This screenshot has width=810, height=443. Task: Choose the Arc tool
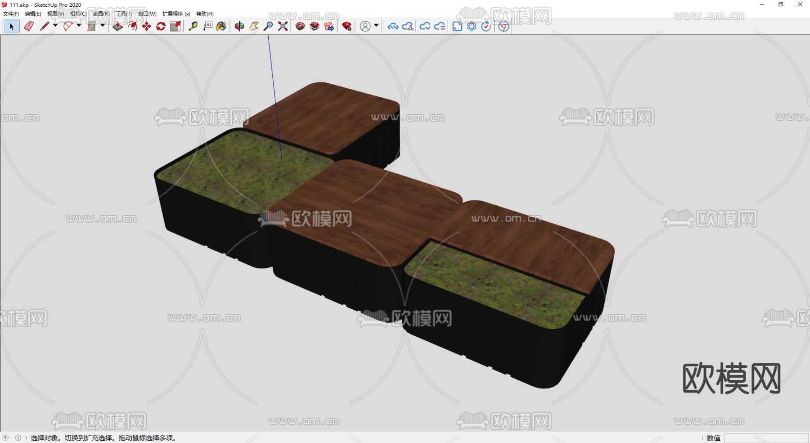tap(68, 26)
